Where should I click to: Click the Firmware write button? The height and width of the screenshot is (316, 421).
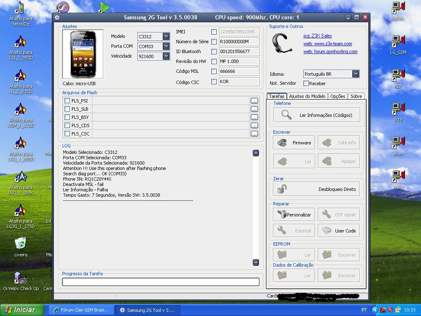click(294, 143)
